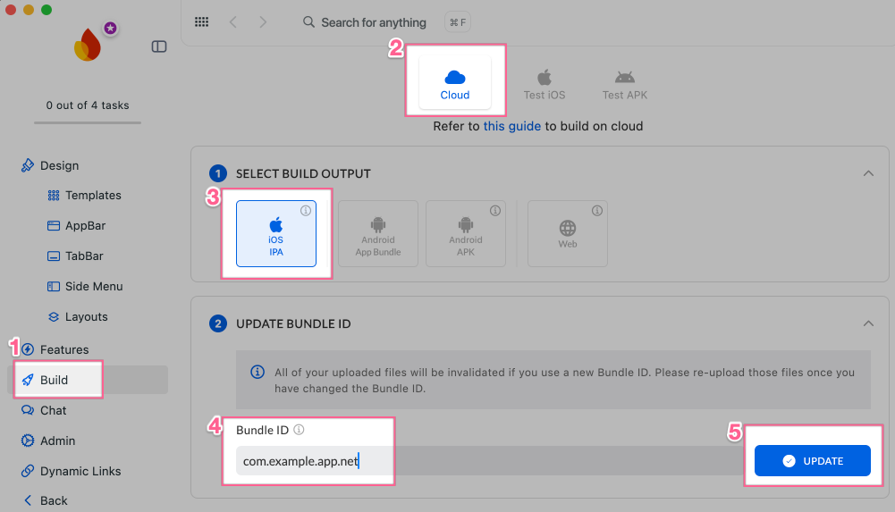Switch to the Test iOS tab
895x512 pixels.
[x=545, y=84]
